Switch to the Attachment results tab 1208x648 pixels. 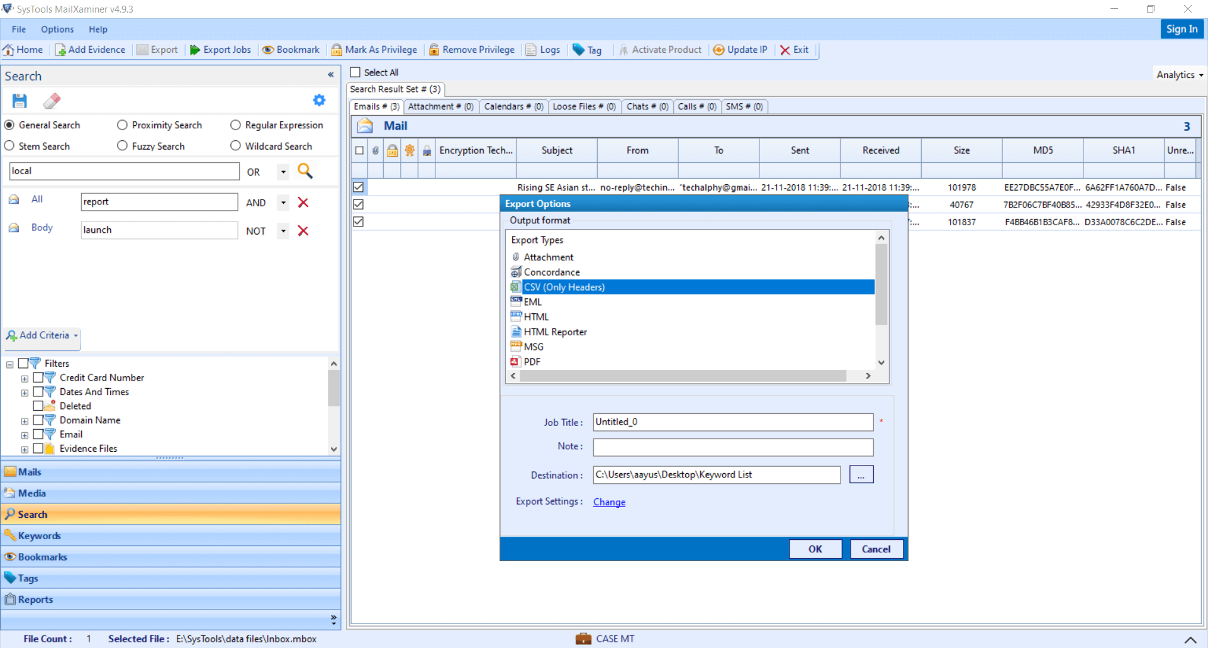[440, 106]
